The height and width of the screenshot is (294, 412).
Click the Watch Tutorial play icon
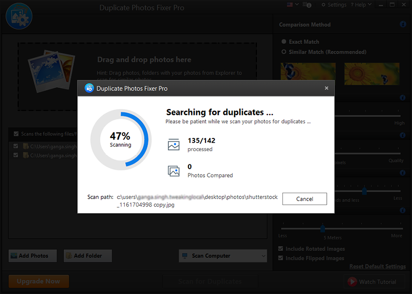tap(352, 282)
